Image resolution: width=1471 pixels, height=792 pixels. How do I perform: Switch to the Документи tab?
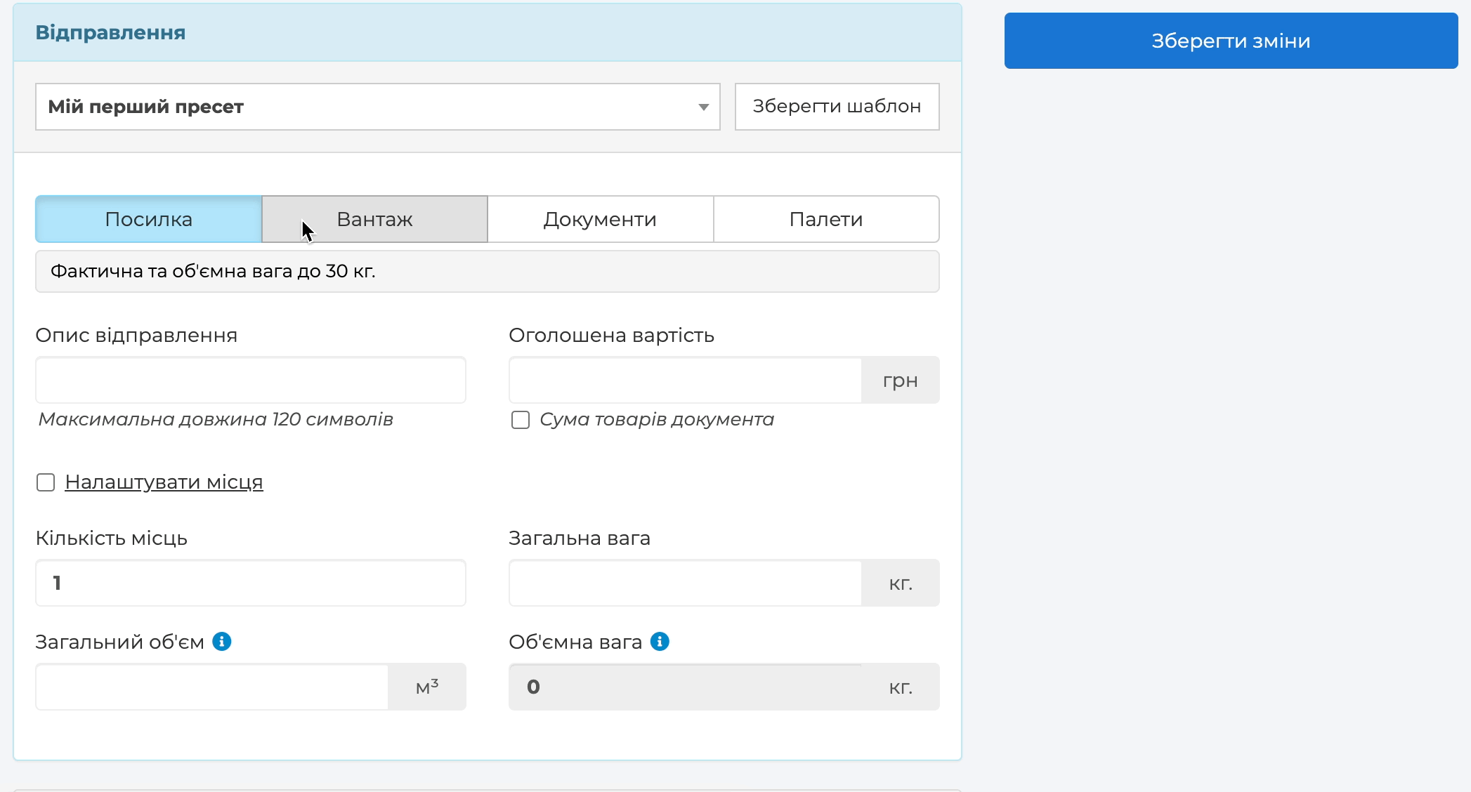[600, 219]
